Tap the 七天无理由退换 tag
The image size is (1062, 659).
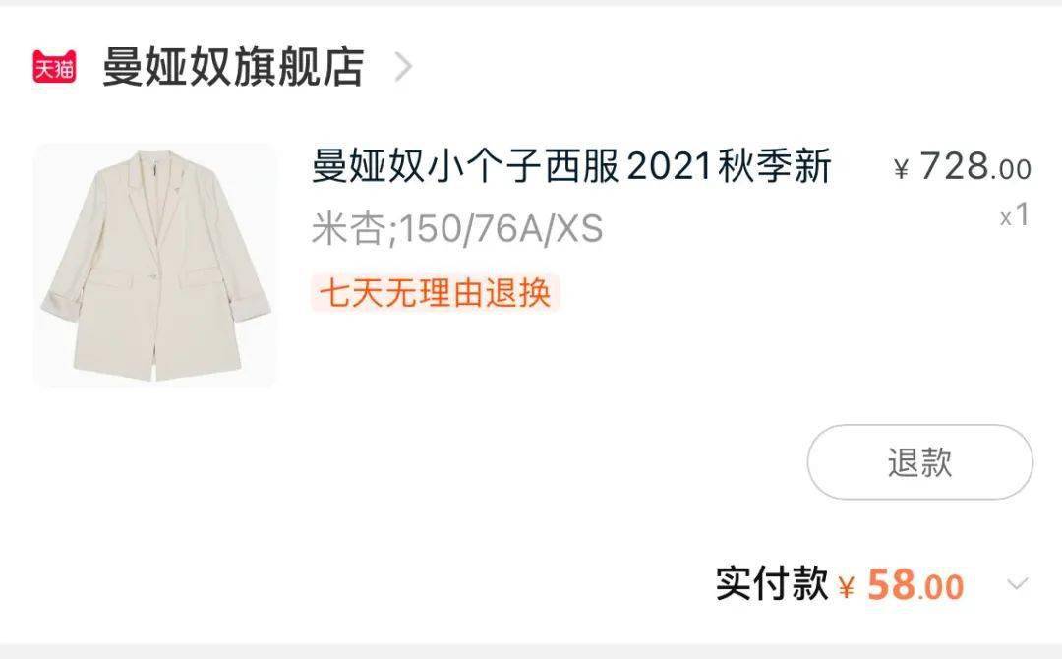tap(435, 293)
